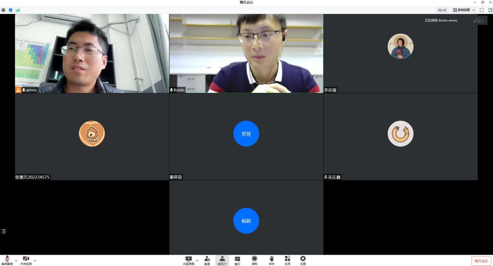Start recording with 录制 icon
This screenshot has width=493, height=266.
coord(254,260)
